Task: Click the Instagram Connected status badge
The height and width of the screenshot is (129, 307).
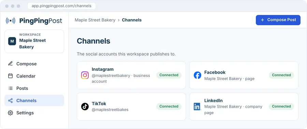Action: (169, 75)
